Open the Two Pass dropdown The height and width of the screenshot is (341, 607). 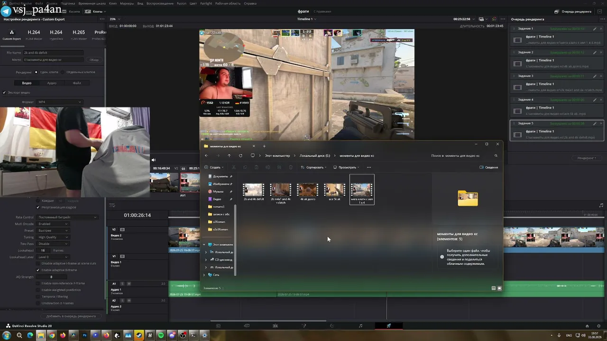click(x=53, y=243)
